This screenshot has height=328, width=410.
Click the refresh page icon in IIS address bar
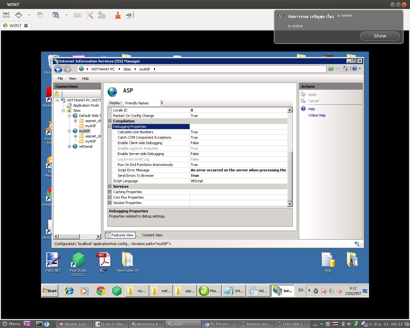click(x=331, y=69)
